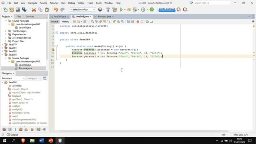The width and height of the screenshot is (256, 144).
Task: Click the New Project toolbar icon
Action: [12, 10]
